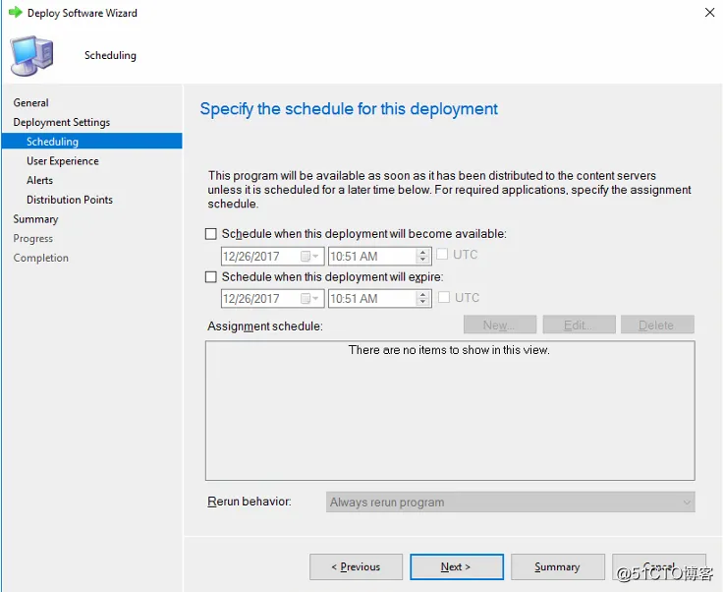Continue with the Next button

(x=457, y=567)
